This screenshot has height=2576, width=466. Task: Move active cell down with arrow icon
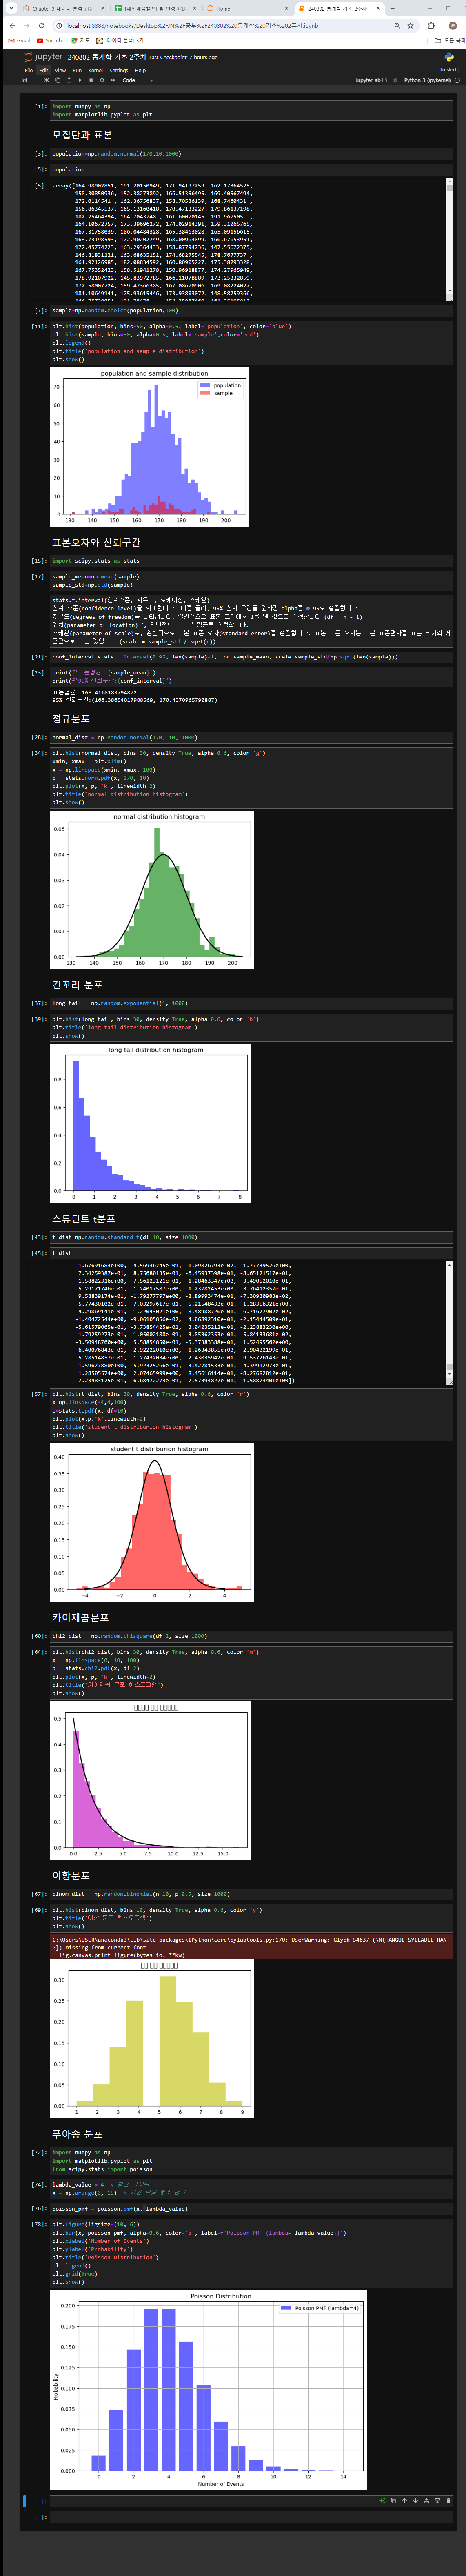point(415,2501)
